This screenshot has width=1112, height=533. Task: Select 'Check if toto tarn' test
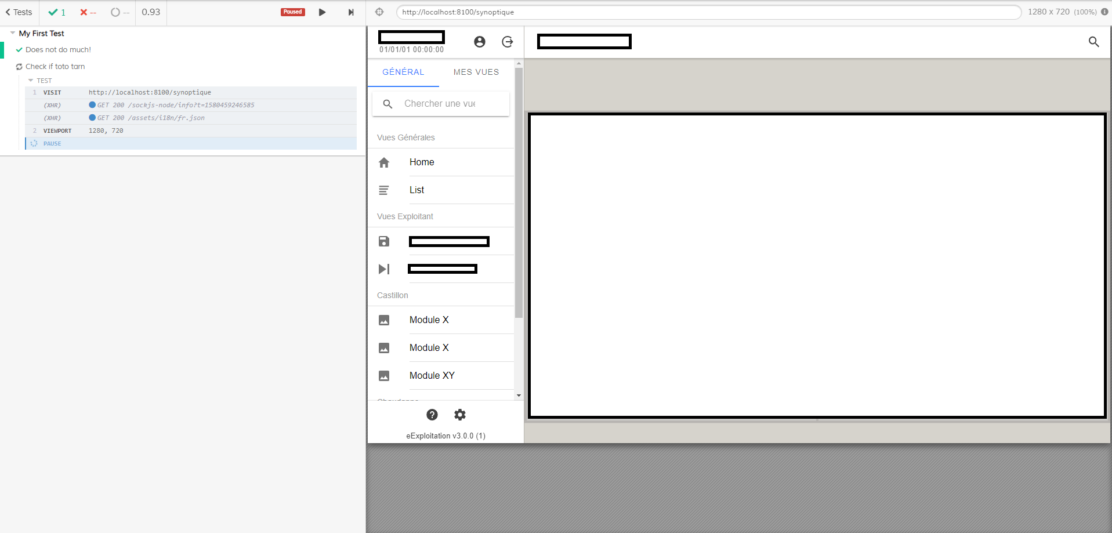click(x=55, y=67)
